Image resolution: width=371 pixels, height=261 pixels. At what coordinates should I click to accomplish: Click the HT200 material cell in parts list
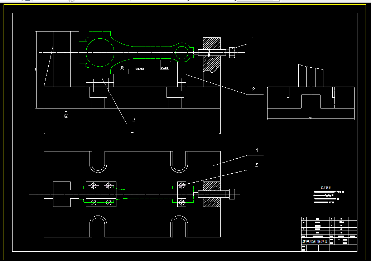click(341, 222)
